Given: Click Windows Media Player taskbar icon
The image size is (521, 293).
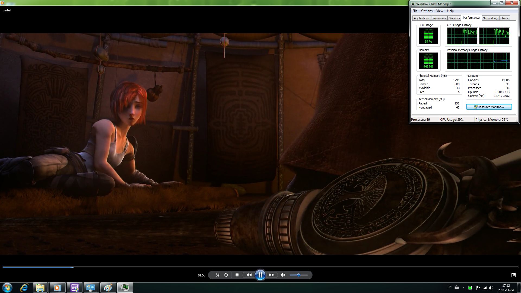Looking at the screenshot, I should [57, 288].
